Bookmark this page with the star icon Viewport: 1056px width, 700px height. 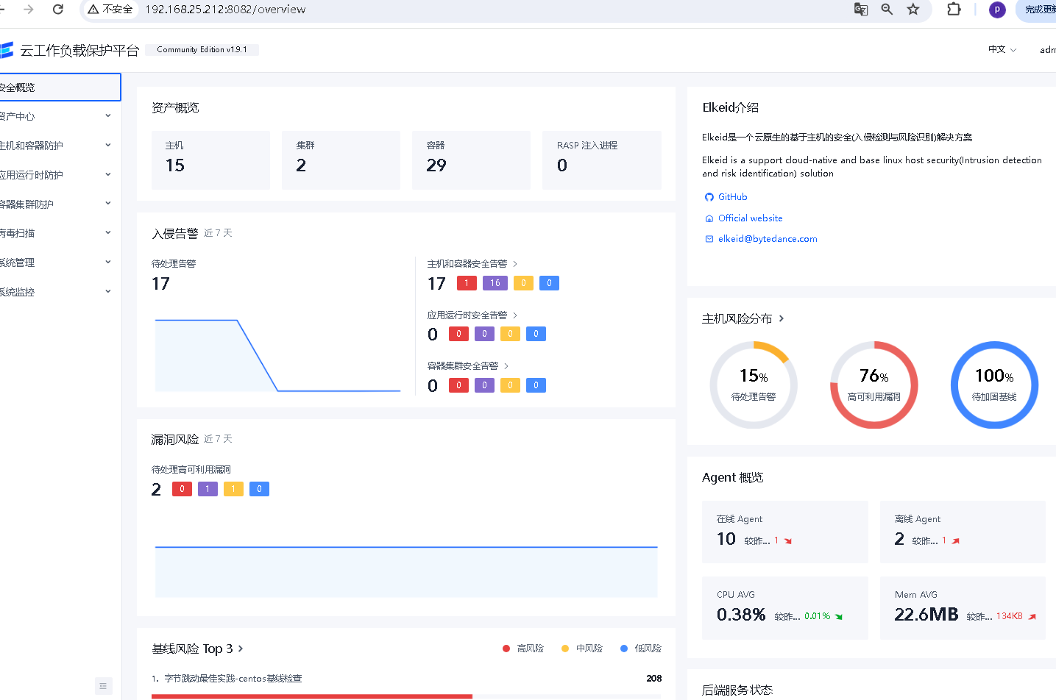click(913, 10)
